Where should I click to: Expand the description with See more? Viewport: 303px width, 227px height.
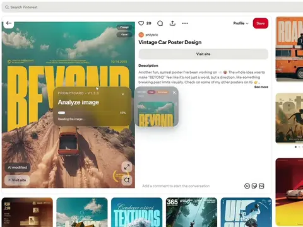click(x=261, y=87)
